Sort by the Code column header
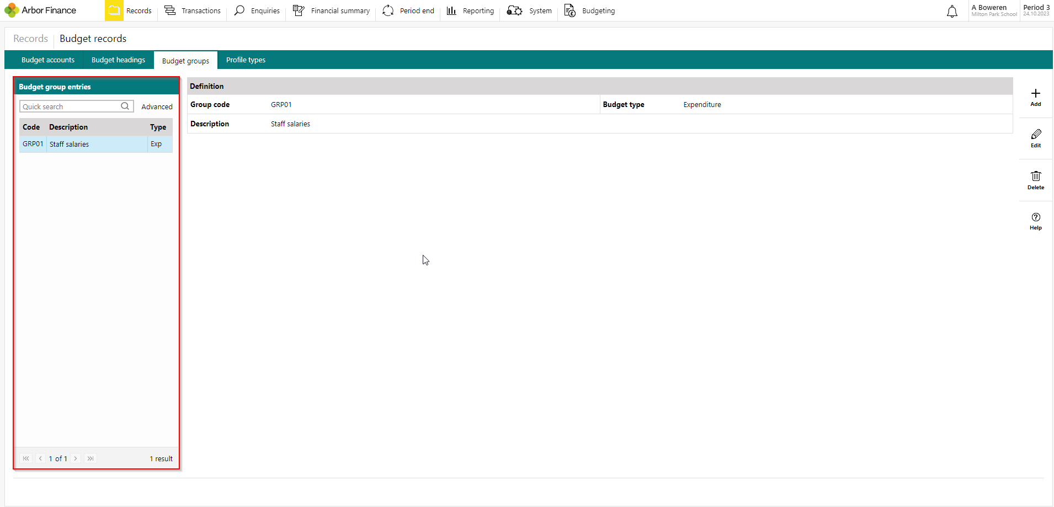 (31, 127)
